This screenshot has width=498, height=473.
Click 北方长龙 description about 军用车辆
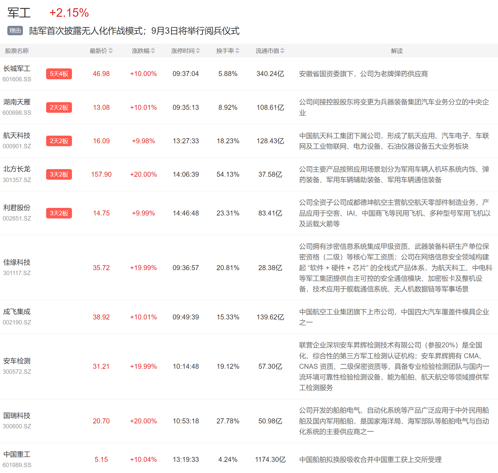coord(394,174)
